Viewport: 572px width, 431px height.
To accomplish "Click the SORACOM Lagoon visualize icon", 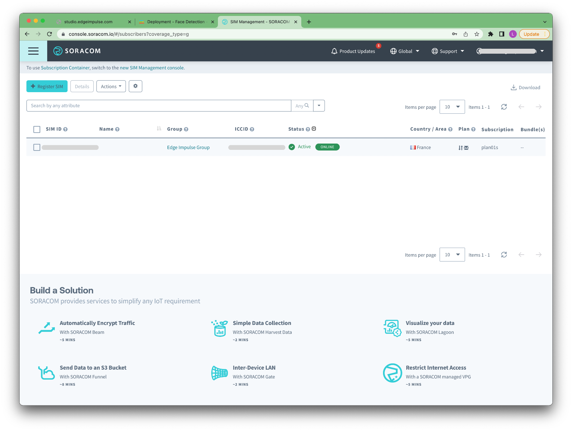I will click(x=393, y=328).
